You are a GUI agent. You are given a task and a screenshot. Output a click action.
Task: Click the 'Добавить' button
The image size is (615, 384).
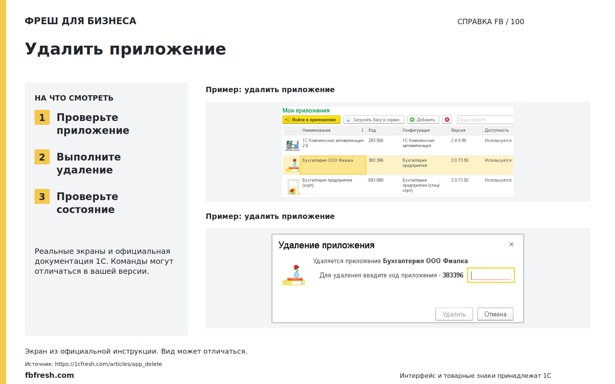coord(423,120)
